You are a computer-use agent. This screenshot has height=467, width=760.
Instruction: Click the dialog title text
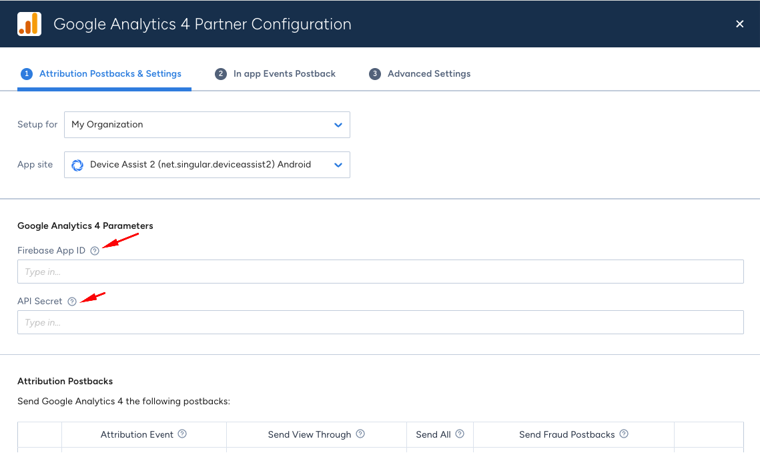[x=202, y=24]
